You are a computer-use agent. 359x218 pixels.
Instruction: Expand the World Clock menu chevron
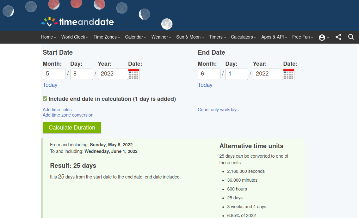87,38
